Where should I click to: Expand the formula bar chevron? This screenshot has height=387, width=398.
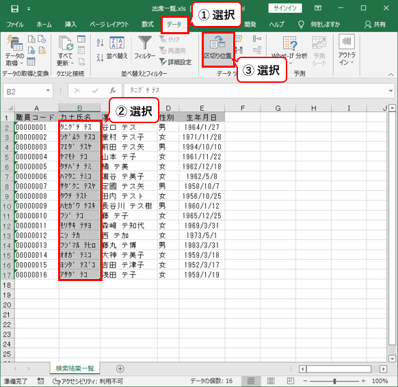390,90
